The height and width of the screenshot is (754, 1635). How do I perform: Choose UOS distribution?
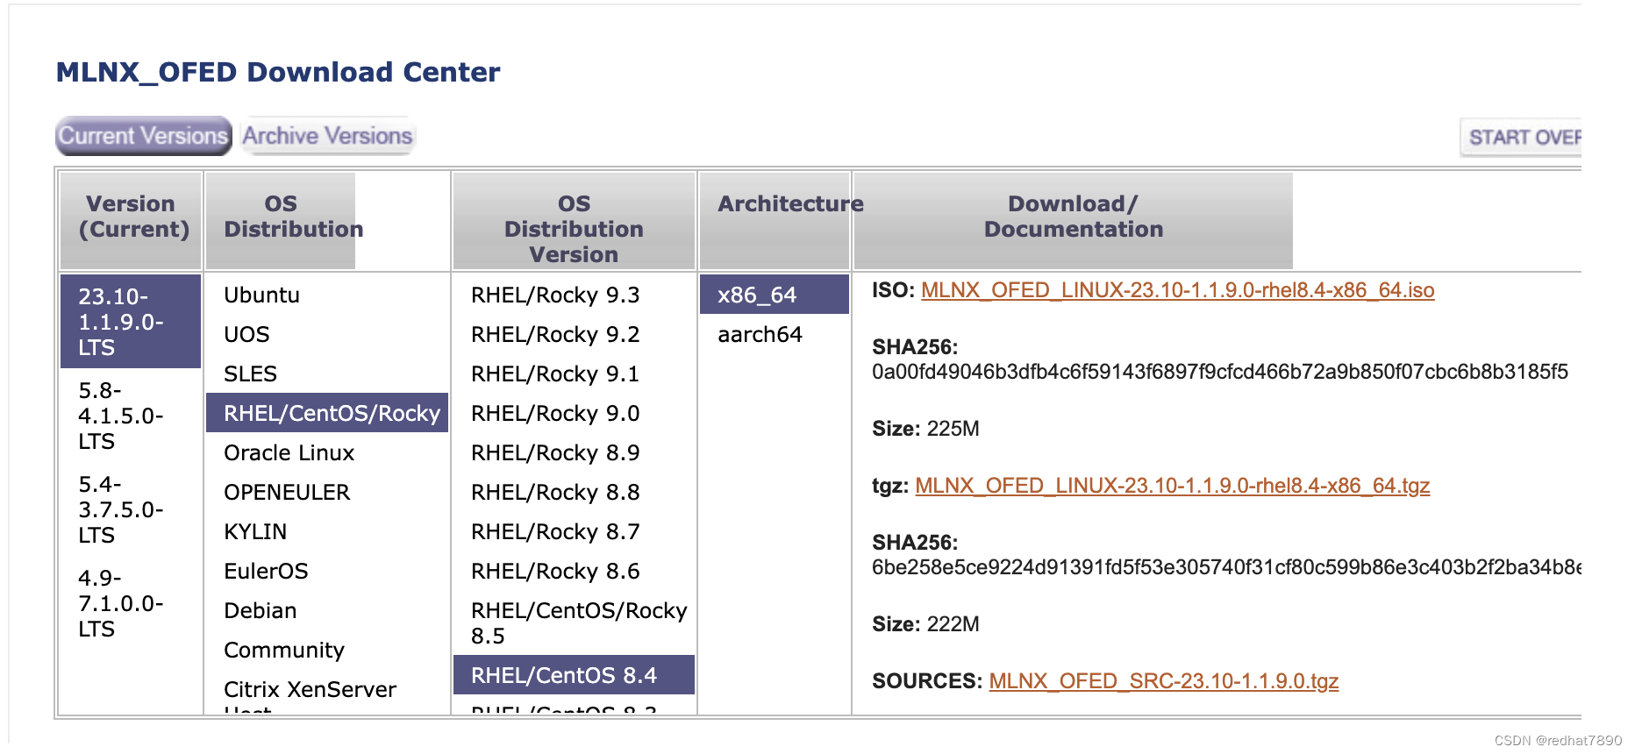327,334
